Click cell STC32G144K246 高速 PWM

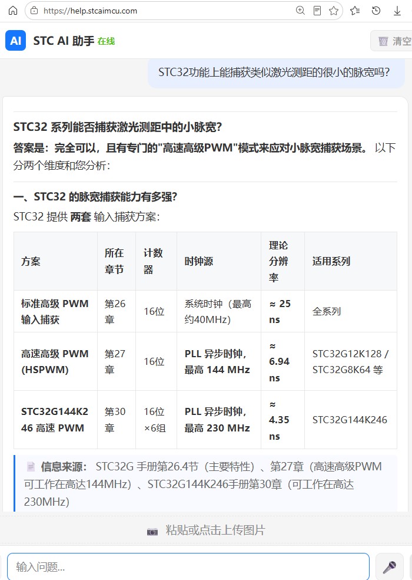[55, 420]
